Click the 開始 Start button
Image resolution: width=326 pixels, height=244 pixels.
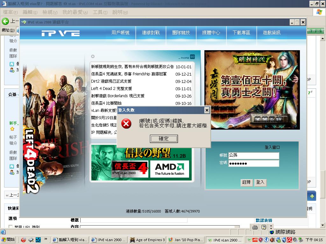(9, 240)
